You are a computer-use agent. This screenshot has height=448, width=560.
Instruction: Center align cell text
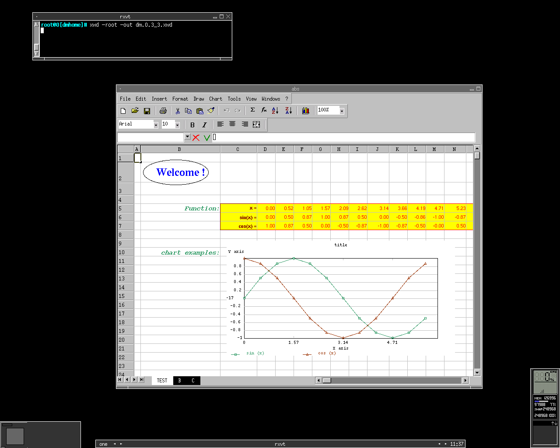click(232, 124)
